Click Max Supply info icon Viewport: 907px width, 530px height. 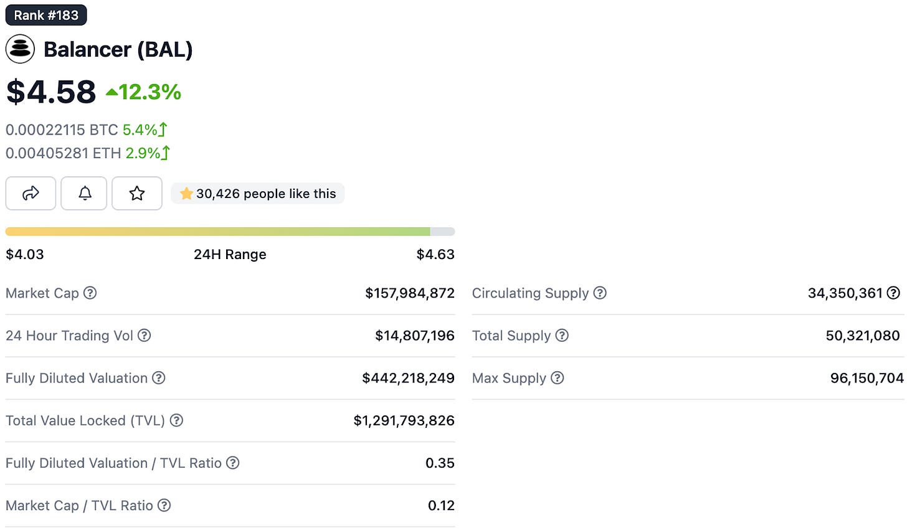click(x=558, y=377)
